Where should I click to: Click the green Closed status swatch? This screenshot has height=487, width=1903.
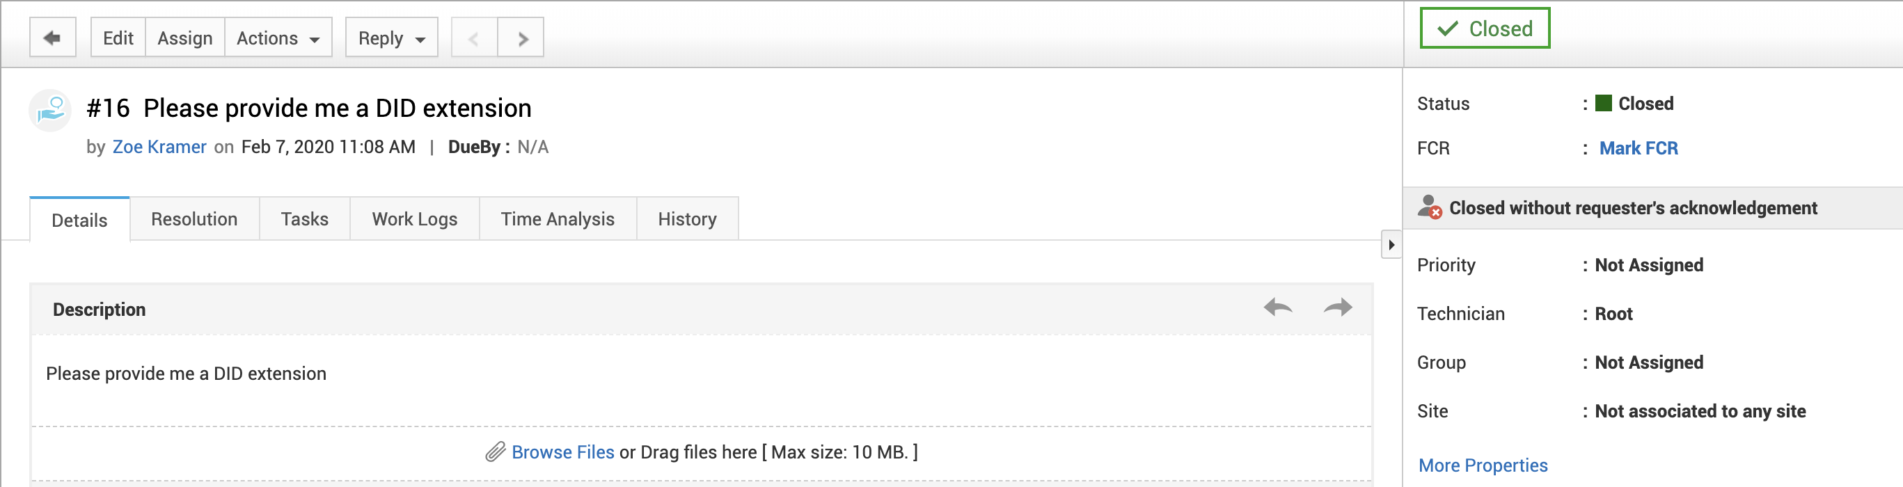tap(1603, 103)
